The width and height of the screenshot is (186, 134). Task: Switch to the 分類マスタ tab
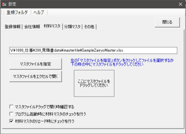point(72,27)
